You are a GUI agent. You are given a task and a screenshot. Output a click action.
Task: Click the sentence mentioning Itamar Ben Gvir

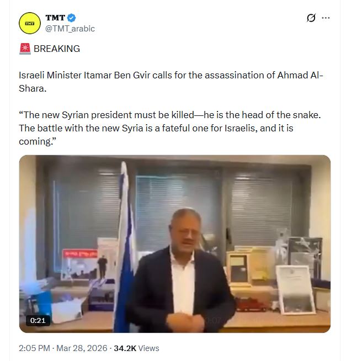171,82
